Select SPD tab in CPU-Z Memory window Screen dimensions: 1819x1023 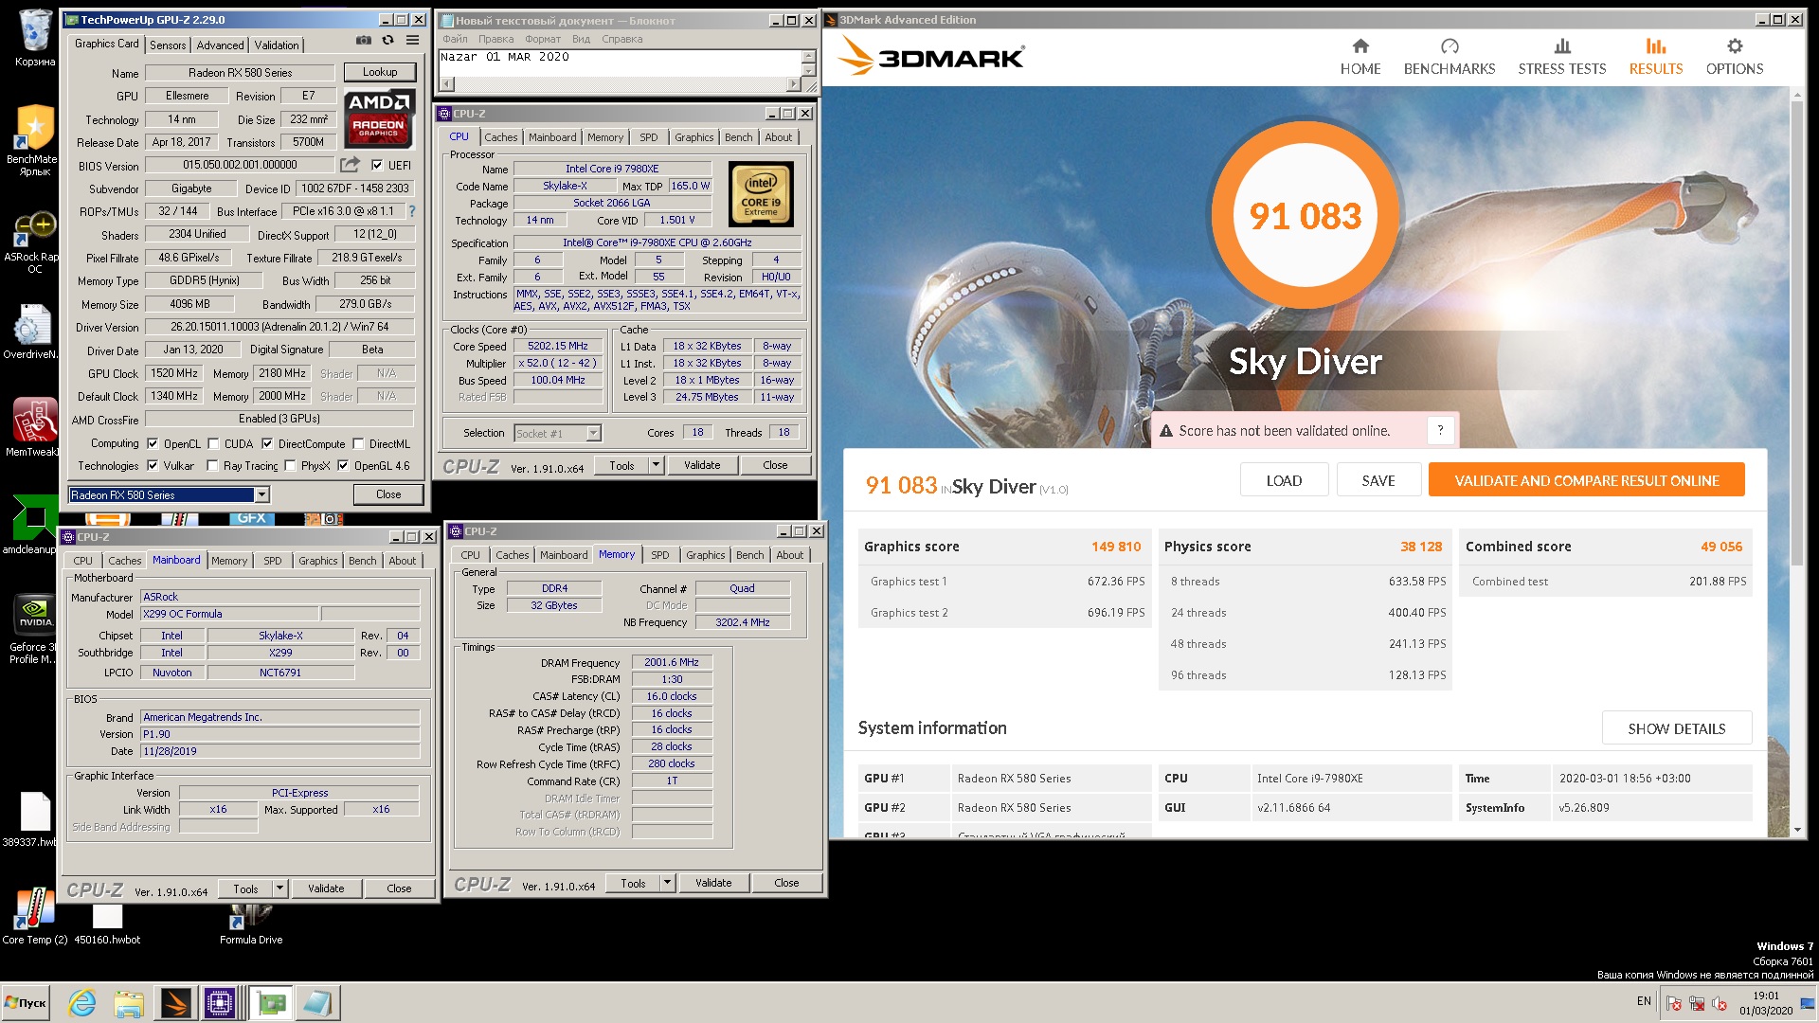pos(660,555)
